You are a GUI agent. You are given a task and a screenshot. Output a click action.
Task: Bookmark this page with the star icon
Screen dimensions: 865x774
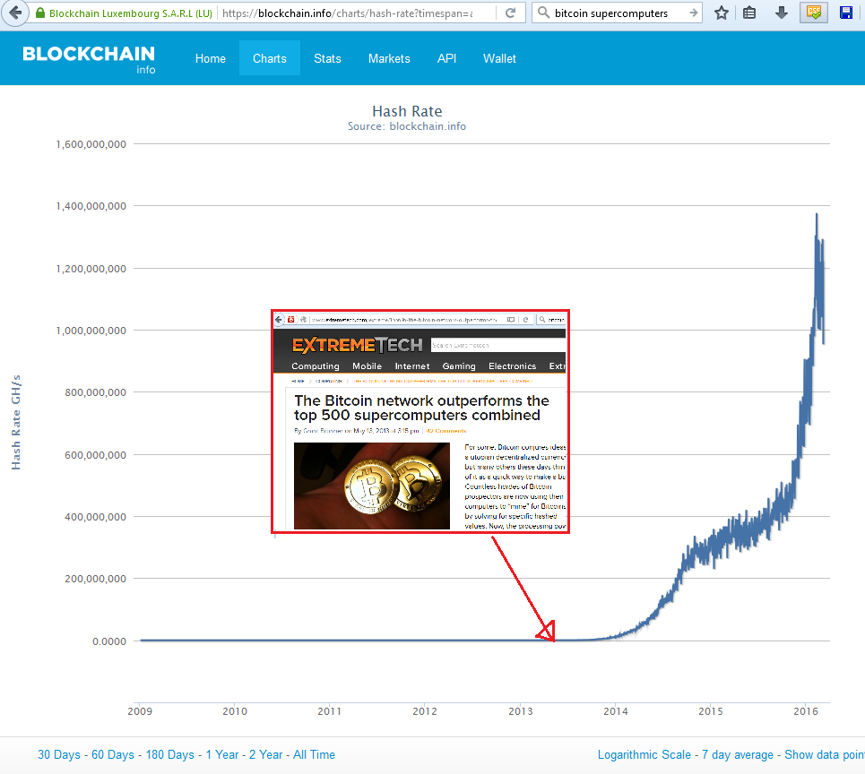pos(721,13)
